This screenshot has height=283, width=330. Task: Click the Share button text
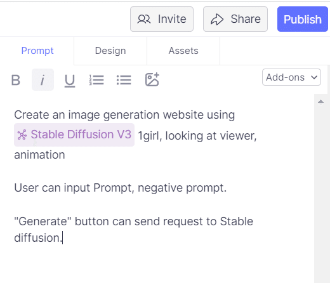pyautogui.click(x=246, y=19)
